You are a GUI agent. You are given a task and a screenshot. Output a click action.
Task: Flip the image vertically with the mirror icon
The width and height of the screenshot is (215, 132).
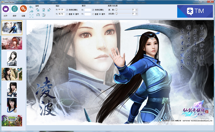(44, 15)
